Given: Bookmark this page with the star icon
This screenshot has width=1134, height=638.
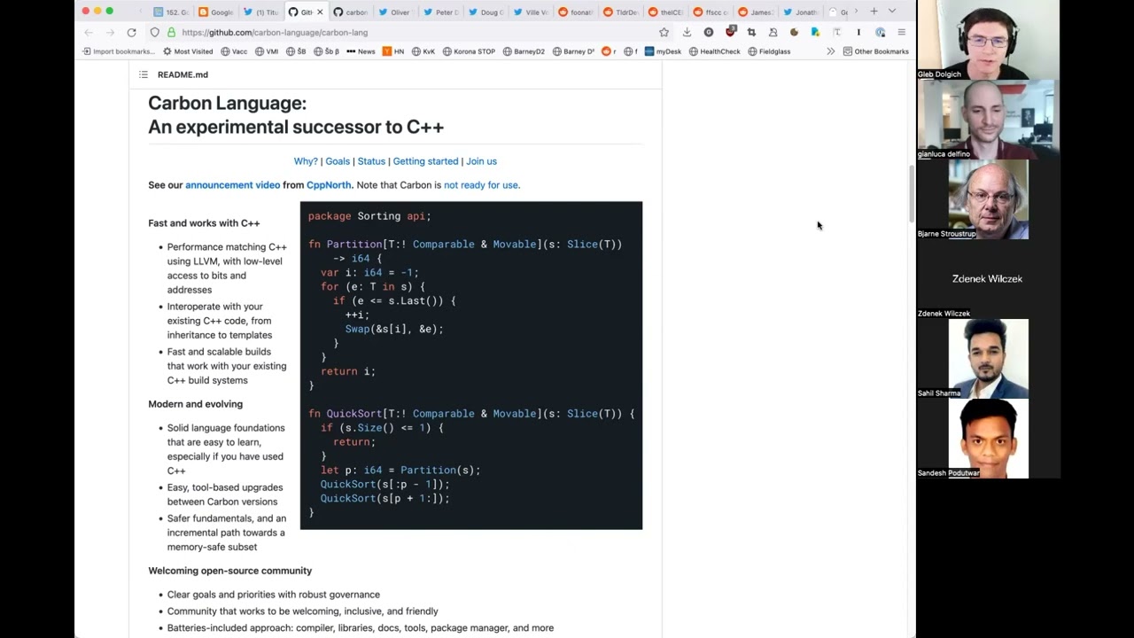Looking at the screenshot, I should pos(664,32).
